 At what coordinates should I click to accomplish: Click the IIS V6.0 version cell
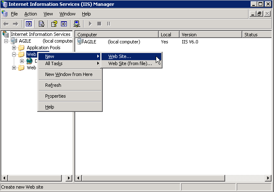click(190, 42)
